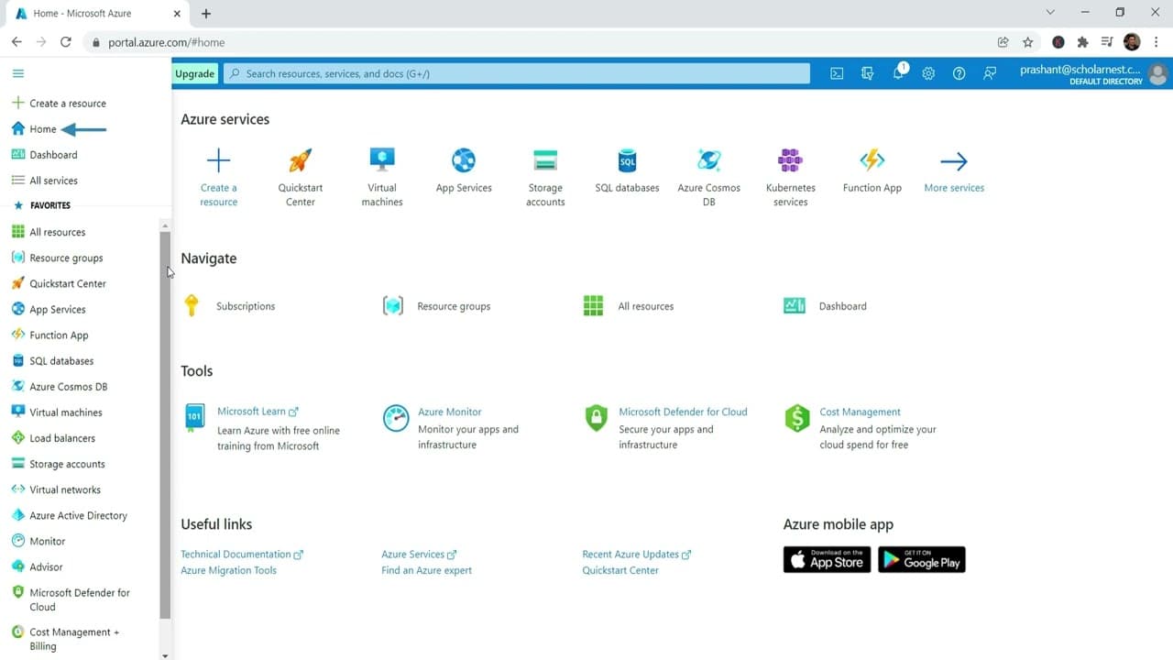
Task: Click the Upgrade button
Action: click(194, 73)
